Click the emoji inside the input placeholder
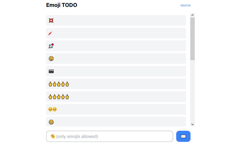 [53, 136]
